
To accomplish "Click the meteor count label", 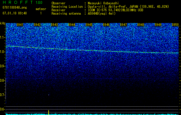I will [41, 9].
